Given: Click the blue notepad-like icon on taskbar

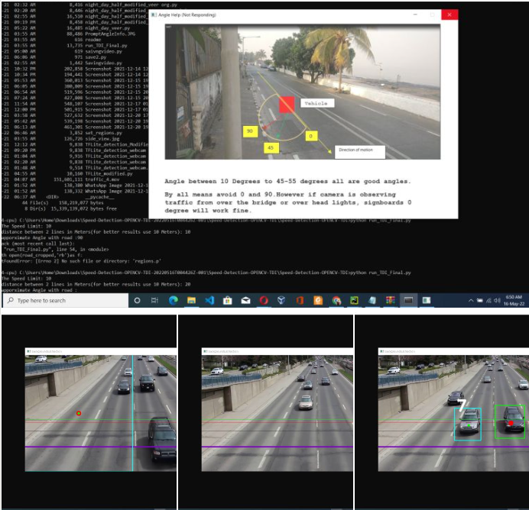Looking at the screenshot, I should point(372,300).
